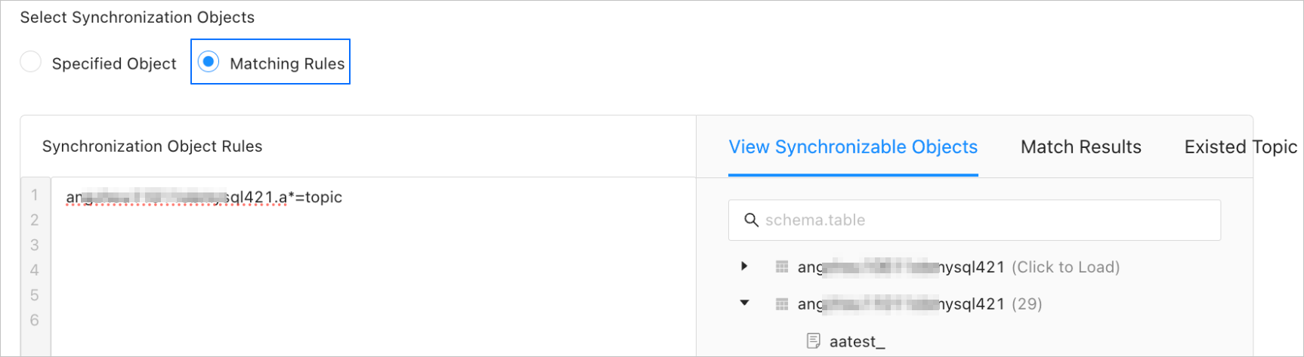Click the database name showing (29)

click(x=901, y=304)
